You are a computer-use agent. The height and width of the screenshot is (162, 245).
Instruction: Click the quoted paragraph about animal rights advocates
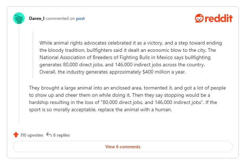point(130,57)
